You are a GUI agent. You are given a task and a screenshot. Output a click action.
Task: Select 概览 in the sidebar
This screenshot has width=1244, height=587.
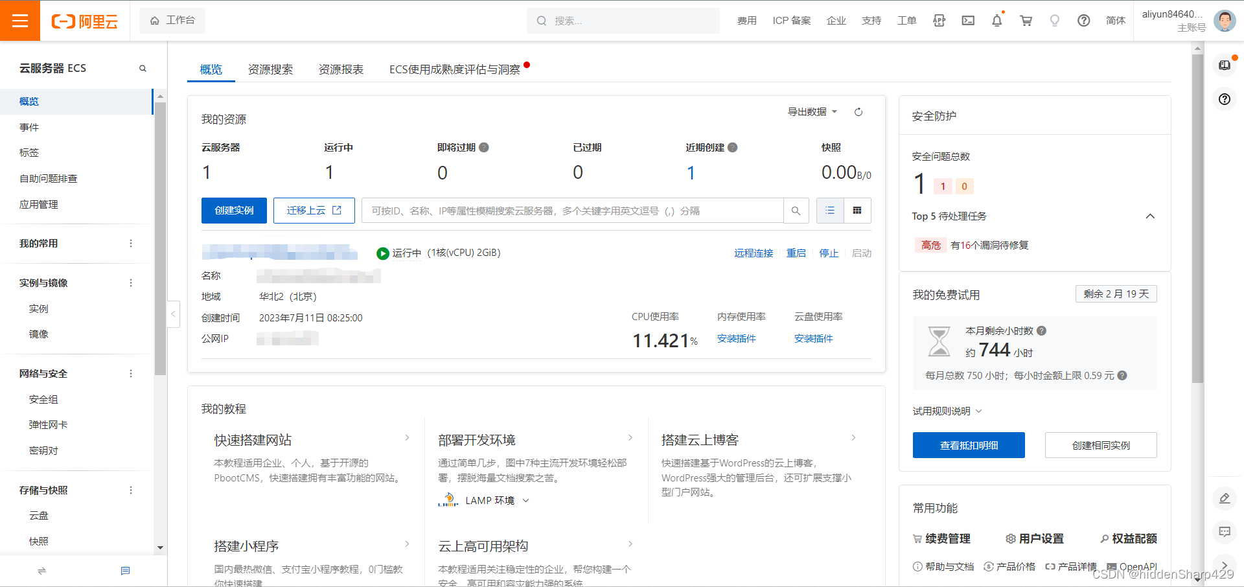tap(76, 102)
